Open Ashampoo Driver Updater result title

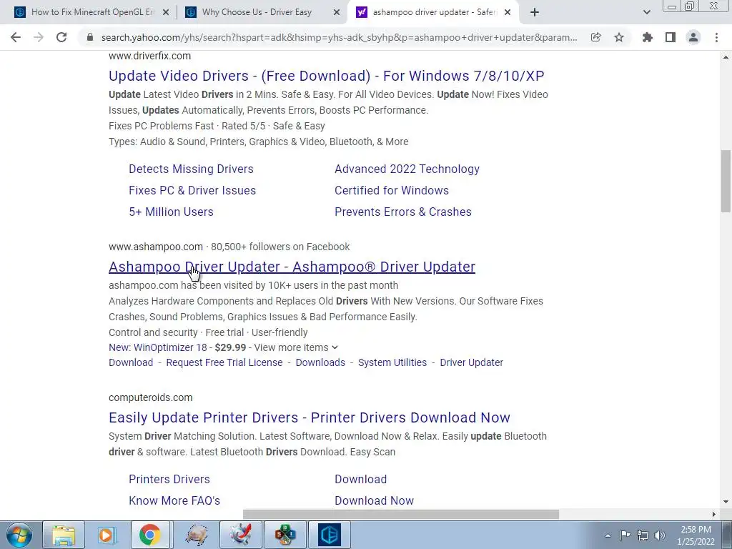point(292,267)
